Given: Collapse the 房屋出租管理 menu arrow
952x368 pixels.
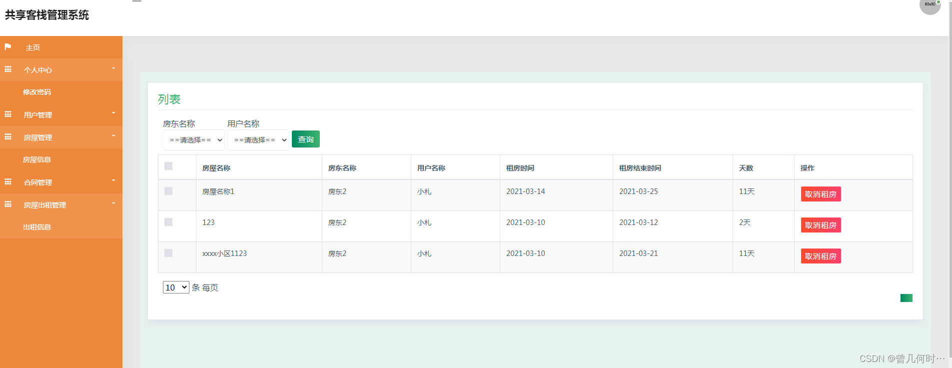Looking at the screenshot, I should coord(113,203).
